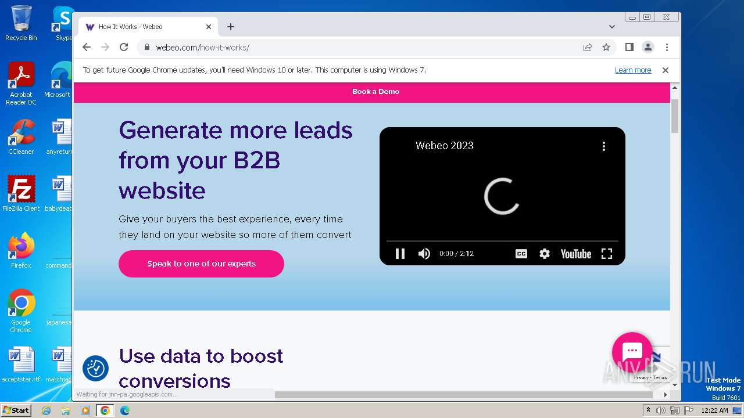
Task: Select the FileZilla Client desktop icon
Action: click(21, 194)
